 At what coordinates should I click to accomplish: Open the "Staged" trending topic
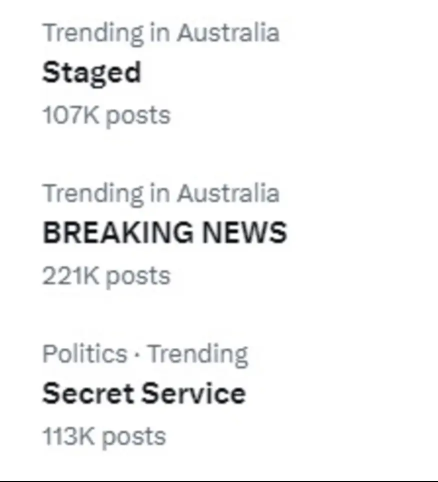pyautogui.click(x=91, y=73)
